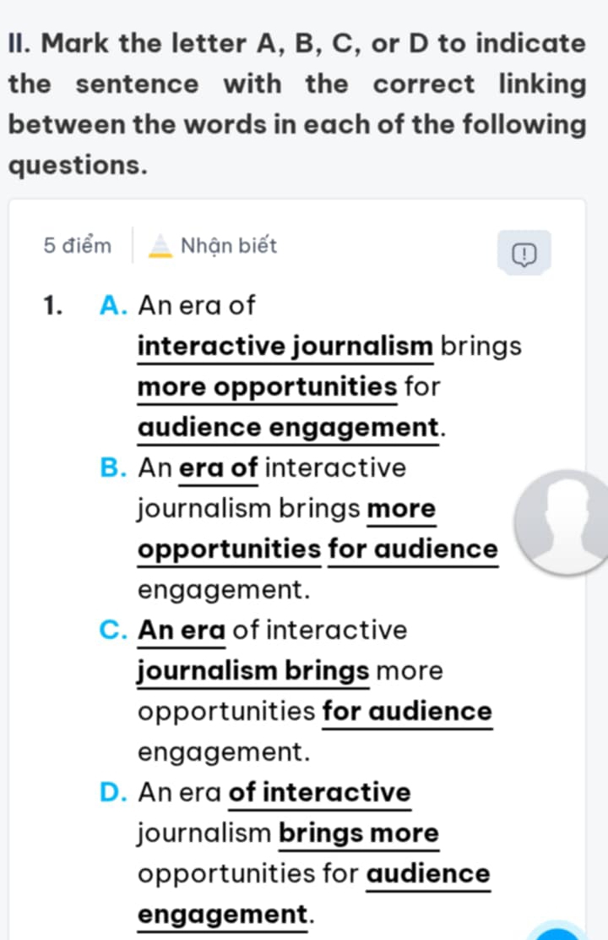Click the pyramid difficulty icon
The image size is (608, 940).
point(159,247)
